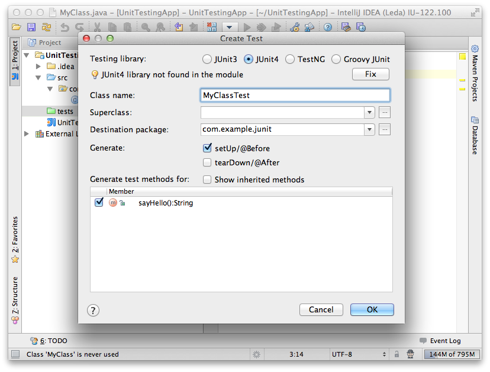This screenshot has width=490, height=372.
Task: Open the TODO tool window
Action: (x=49, y=341)
